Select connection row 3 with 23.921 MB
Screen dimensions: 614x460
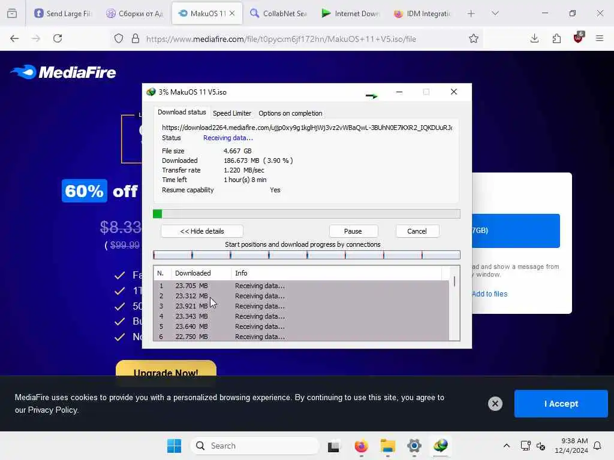coord(301,306)
